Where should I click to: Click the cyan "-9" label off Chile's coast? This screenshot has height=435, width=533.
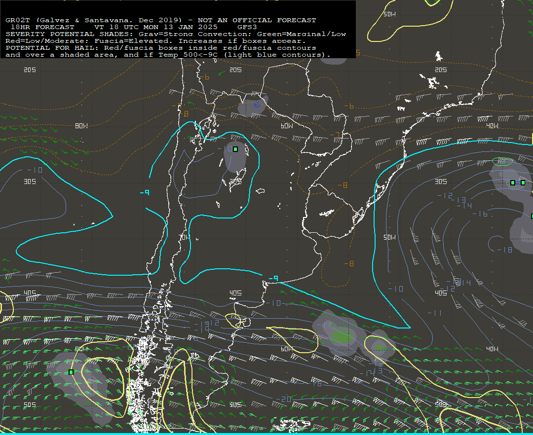pyautogui.click(x=145, y=192)
